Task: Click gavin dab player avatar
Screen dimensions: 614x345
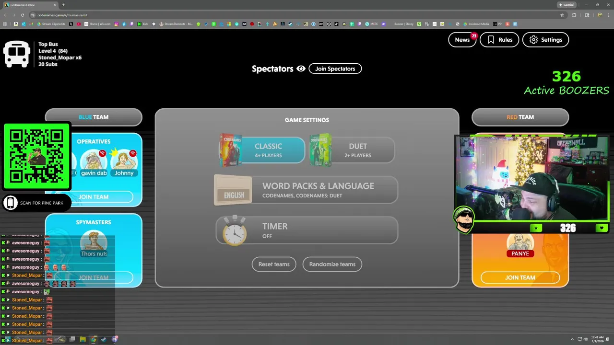Action: point(94,163)
